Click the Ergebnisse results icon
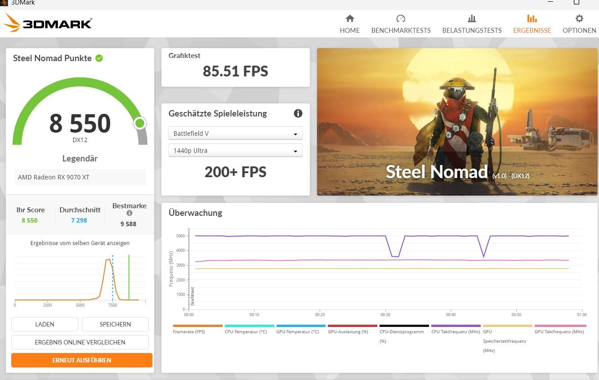The width and height of the screenshot is (599, 380). tap(532, 18)
